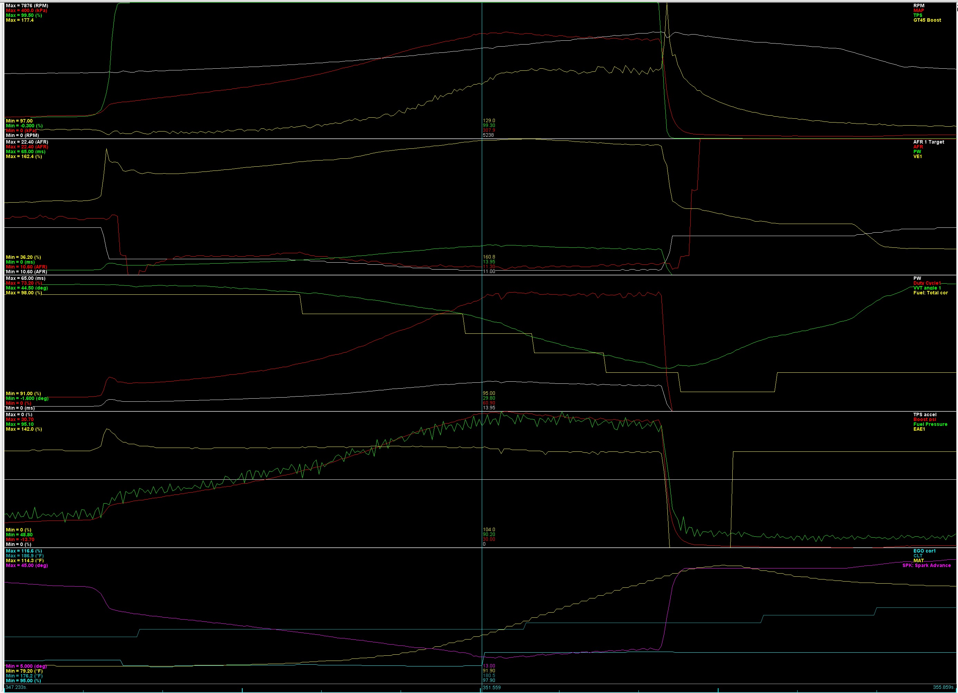This screenshot has width=958, height=693.
Task: Click the TPS accel legend label
Action: coord(924,415)
